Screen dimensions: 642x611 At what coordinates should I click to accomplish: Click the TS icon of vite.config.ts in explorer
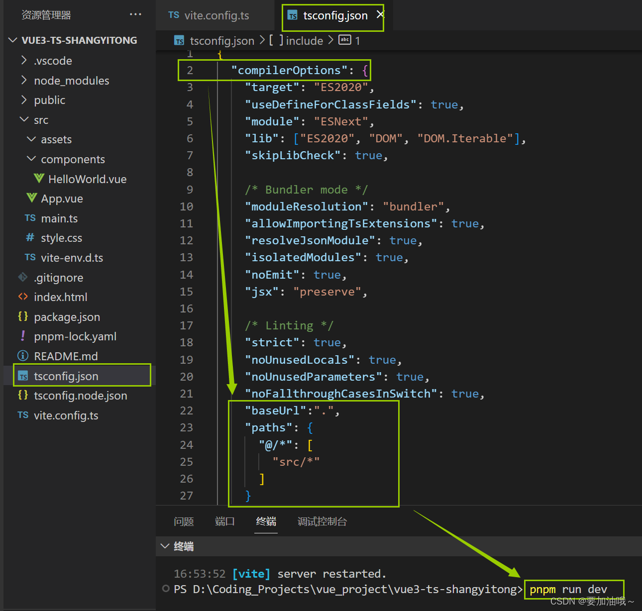coord(23,415)
